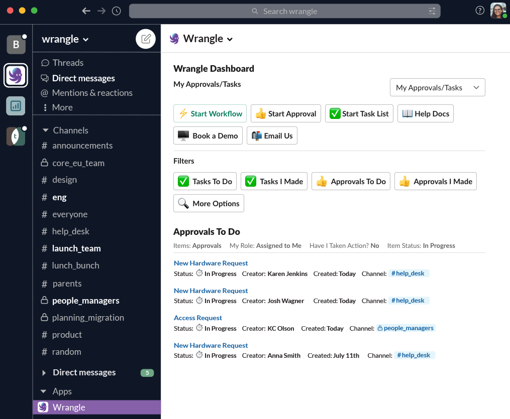The image size is (510, 419).
Task: Go back with the left arrow
Action: (x=86, y=11)
